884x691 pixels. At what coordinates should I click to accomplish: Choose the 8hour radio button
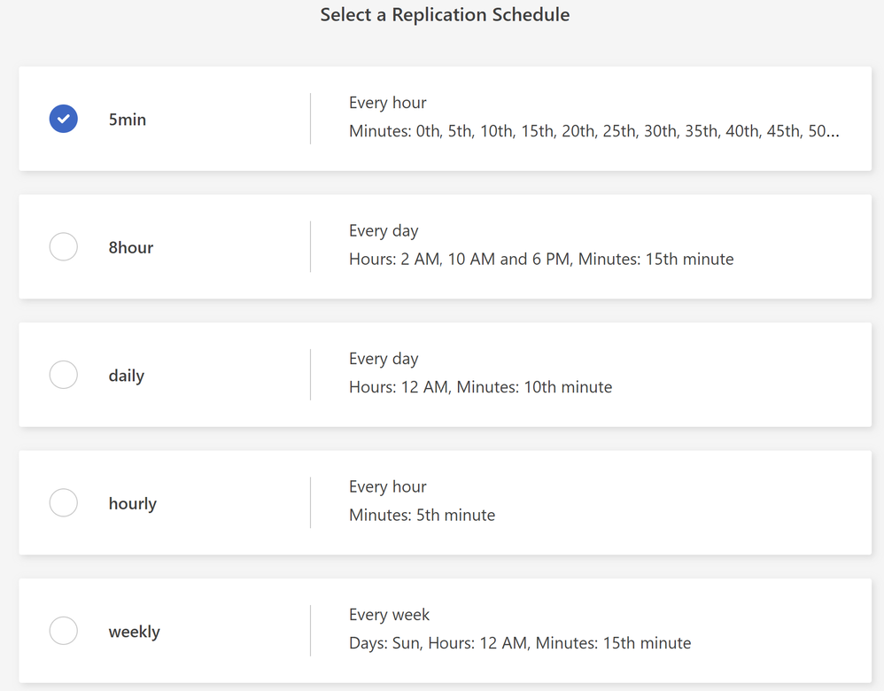pos(64,246)
